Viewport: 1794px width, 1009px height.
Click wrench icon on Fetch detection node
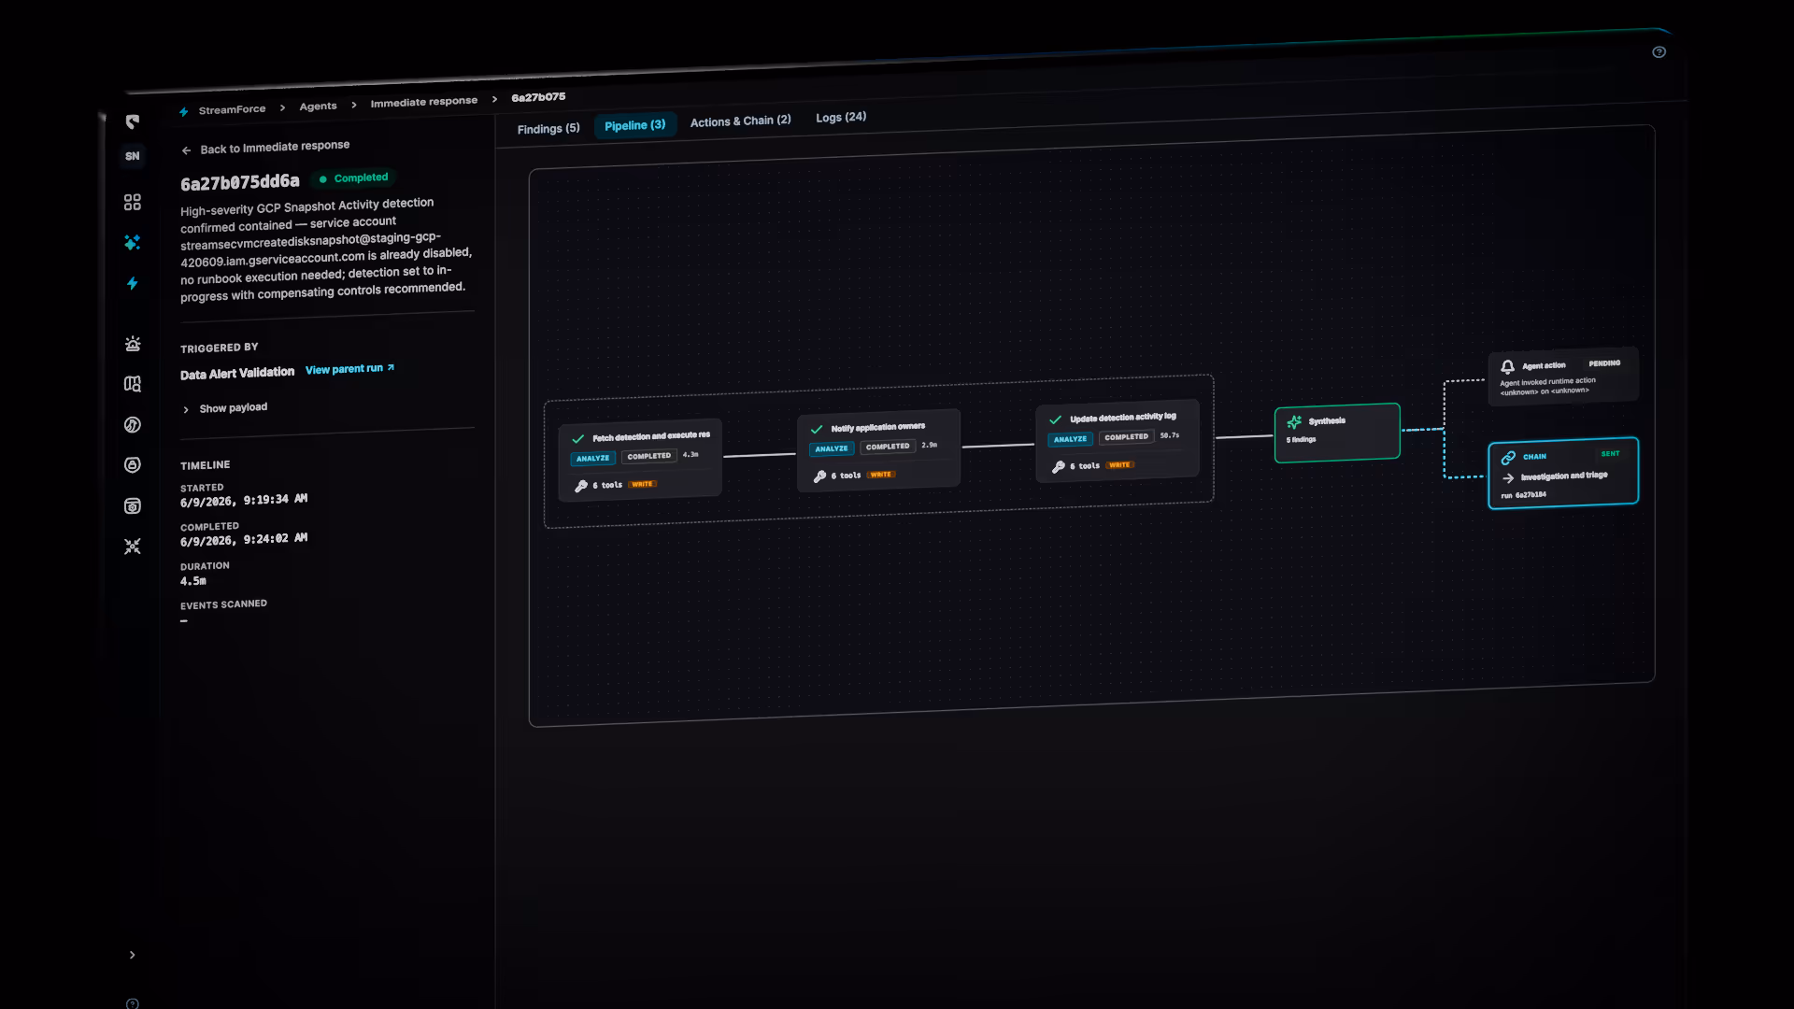pyautogui.click(x=581, y=486)
